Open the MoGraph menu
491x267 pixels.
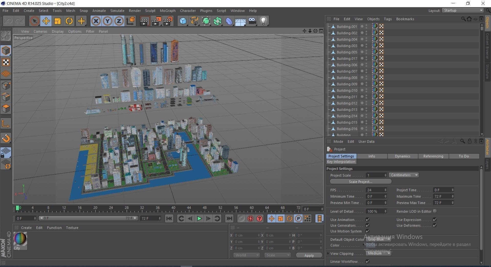click(x=168, y=11)
